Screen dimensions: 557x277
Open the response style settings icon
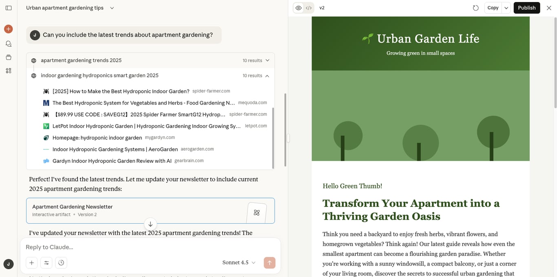click(46, 263)
